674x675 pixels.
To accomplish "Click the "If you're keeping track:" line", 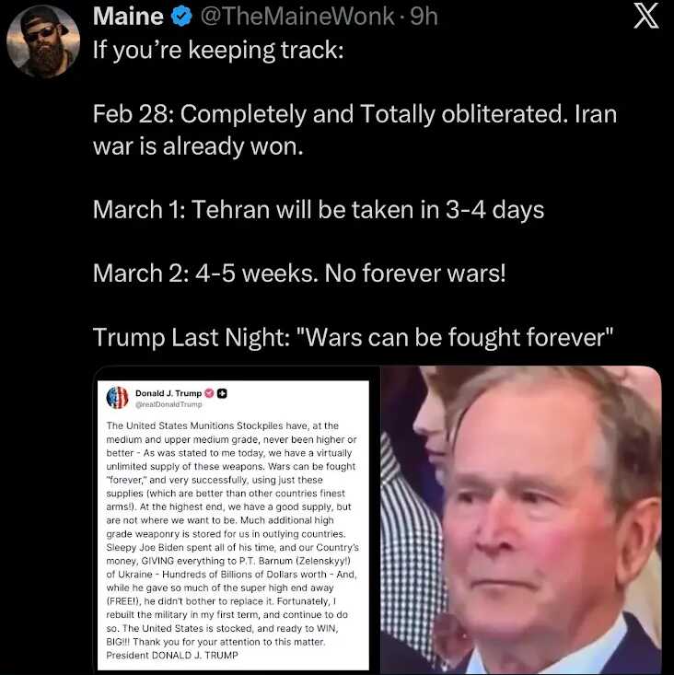I will (218, 49).
